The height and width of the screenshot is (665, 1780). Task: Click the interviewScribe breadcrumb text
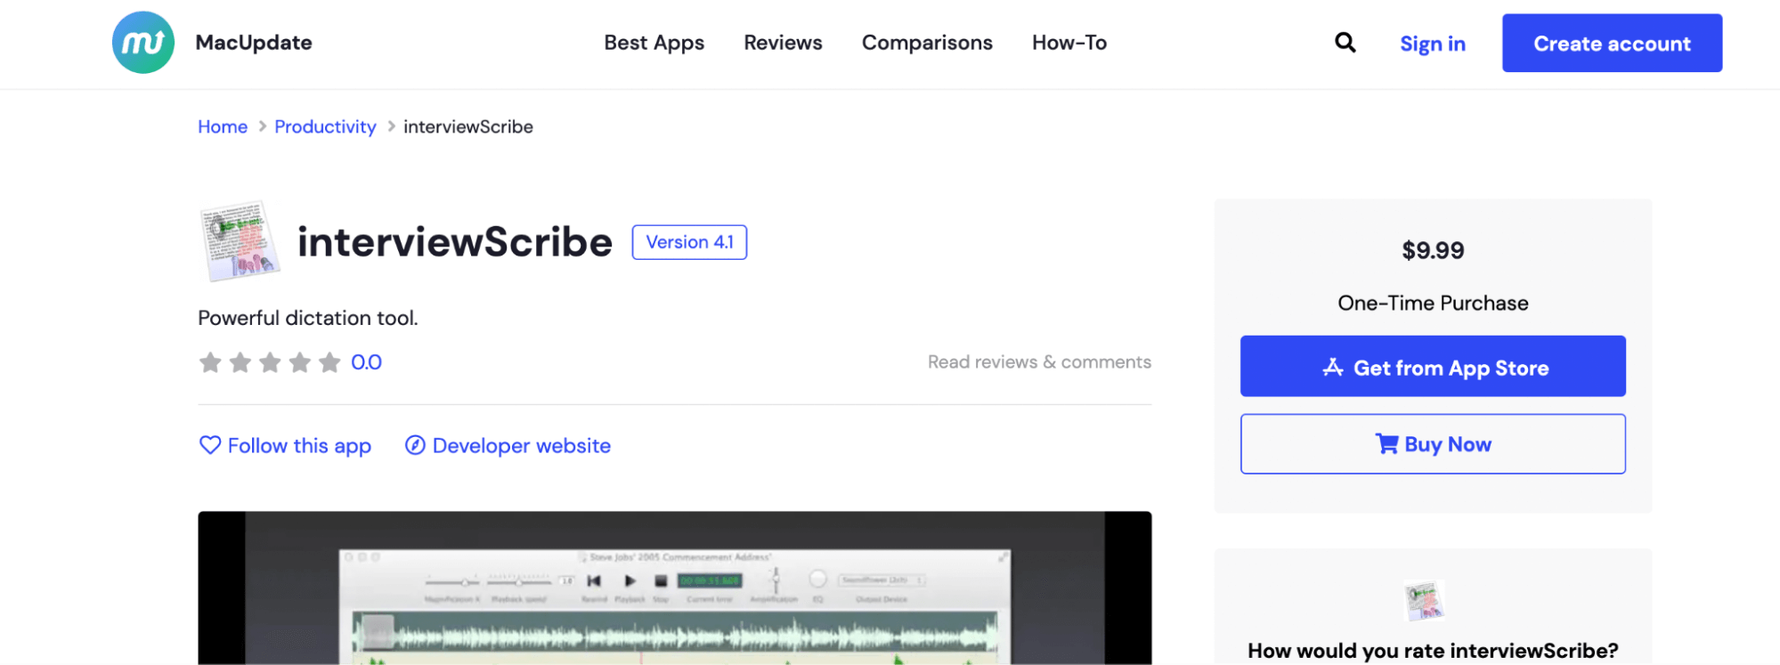click(468, 126)
